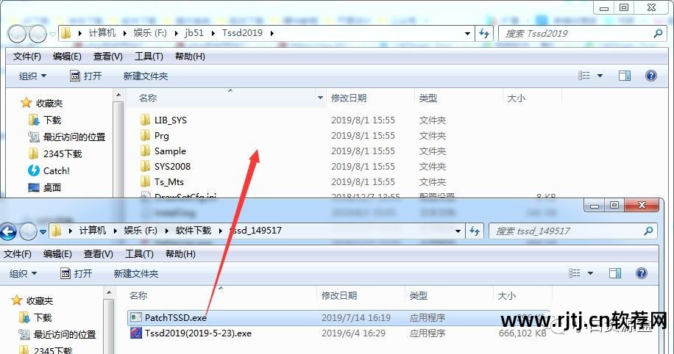Select the Sample folder
The height and width of the screenshot is (354, 674).
pos(163,151)
